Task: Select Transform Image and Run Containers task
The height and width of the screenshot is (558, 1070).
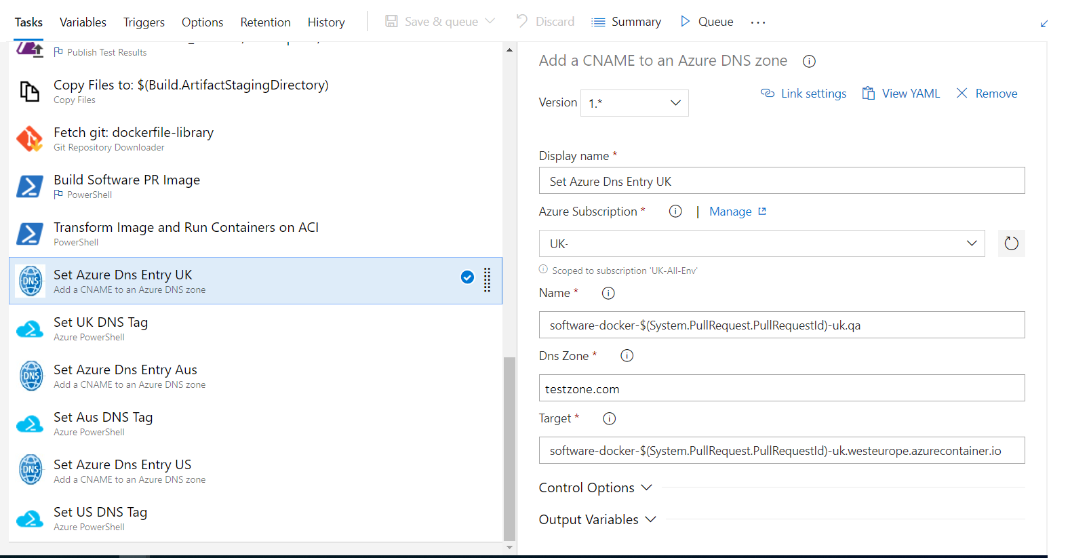Action: [x=256, y=233]
